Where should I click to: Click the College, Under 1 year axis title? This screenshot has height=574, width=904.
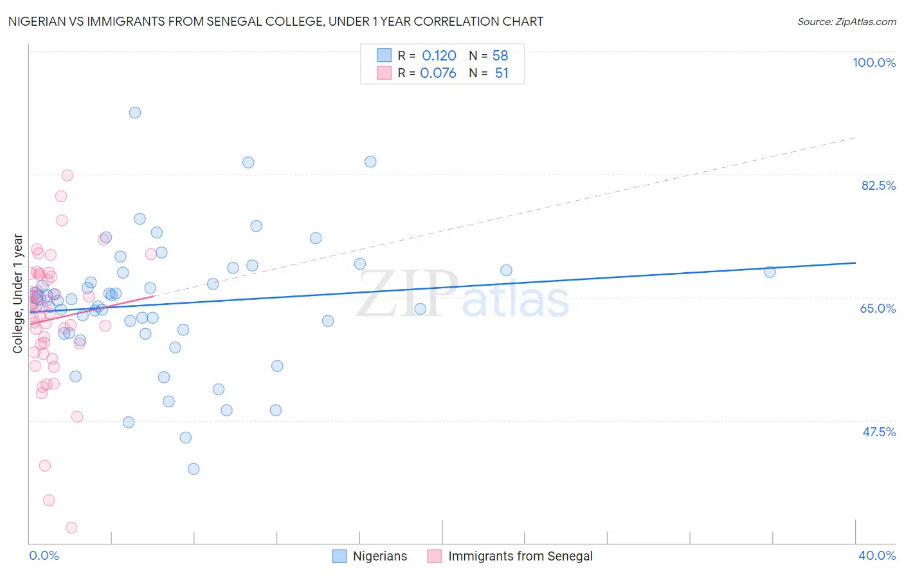pos(18,293)
